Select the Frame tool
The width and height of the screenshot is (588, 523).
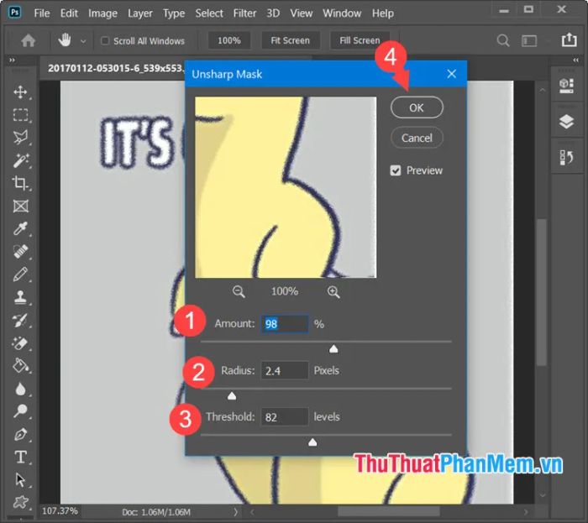(20, 206)
